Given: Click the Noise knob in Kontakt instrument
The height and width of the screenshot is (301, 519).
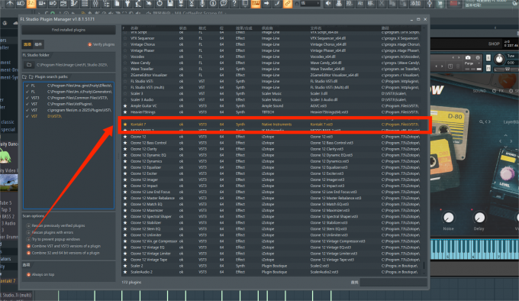Looking at the screenshot, I should [x=449, y=218].
